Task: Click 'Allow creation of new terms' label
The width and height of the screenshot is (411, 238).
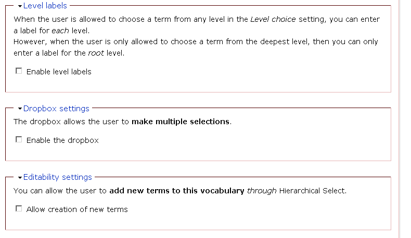Action: point(77,209)
